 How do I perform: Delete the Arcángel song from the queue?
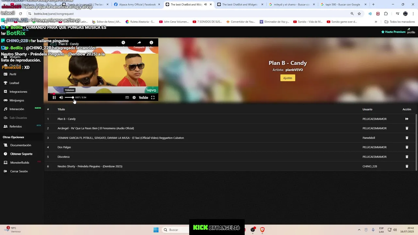(x=407, y=128)
